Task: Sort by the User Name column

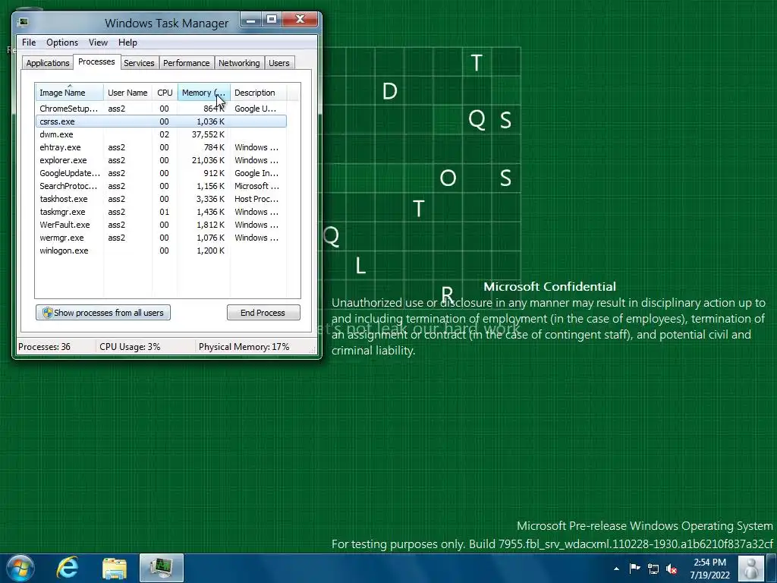Action: (127, 93)
